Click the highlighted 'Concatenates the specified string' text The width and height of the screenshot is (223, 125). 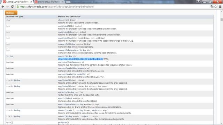click(80, 59)
